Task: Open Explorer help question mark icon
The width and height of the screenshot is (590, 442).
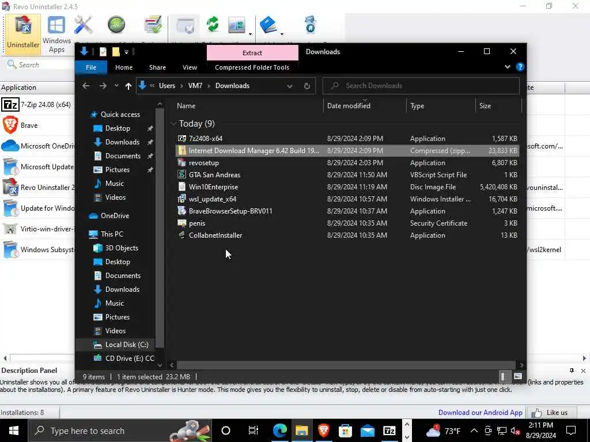Action: pyautogui.click(x=520, y=67)
